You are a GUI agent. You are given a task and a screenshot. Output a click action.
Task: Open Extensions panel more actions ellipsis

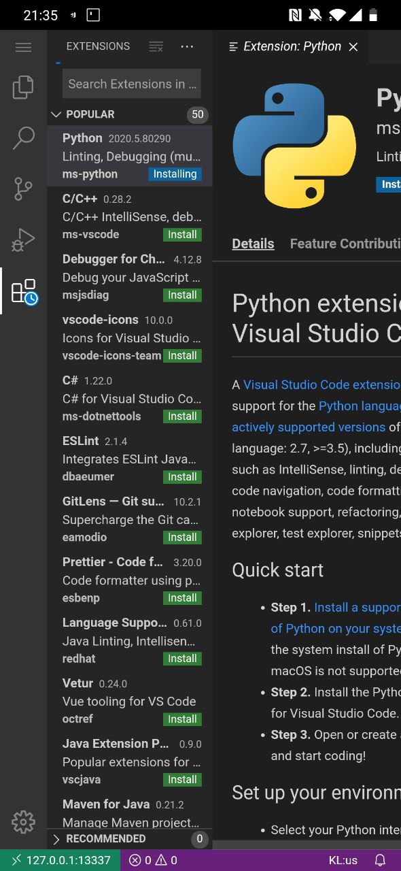pyautogui.click(x=187, y=46)
